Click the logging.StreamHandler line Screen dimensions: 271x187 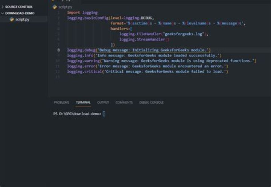click(x=144, y=39)
